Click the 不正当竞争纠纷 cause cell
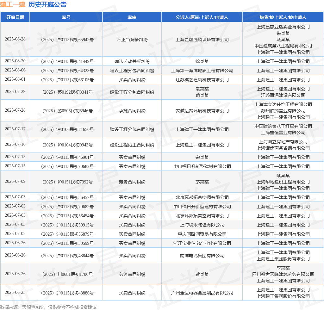The width and height of the screenshot is (324, 310). click(132, 40)
